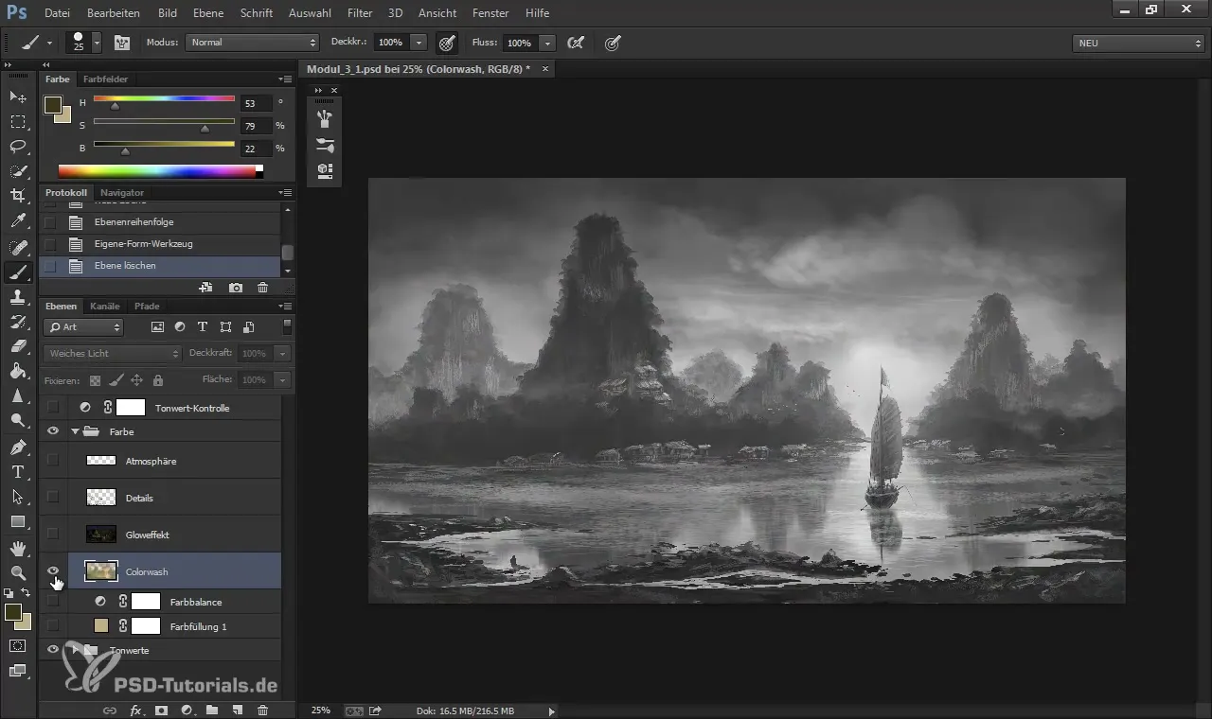This screenshot has width=1212, height=719.
Task: Click the zoom percentage field 25%
Action: tap(321, 710)
